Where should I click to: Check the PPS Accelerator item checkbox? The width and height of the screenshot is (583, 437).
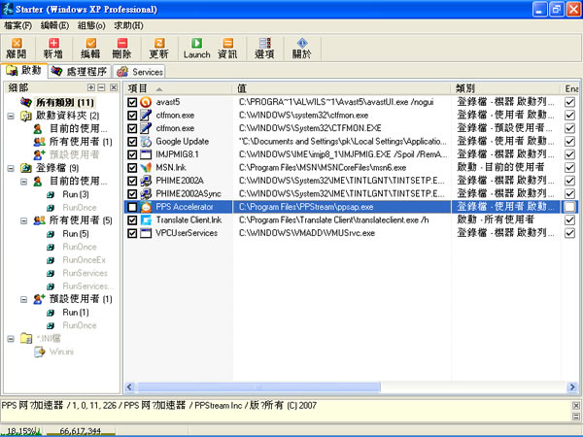tap(132, 207)
